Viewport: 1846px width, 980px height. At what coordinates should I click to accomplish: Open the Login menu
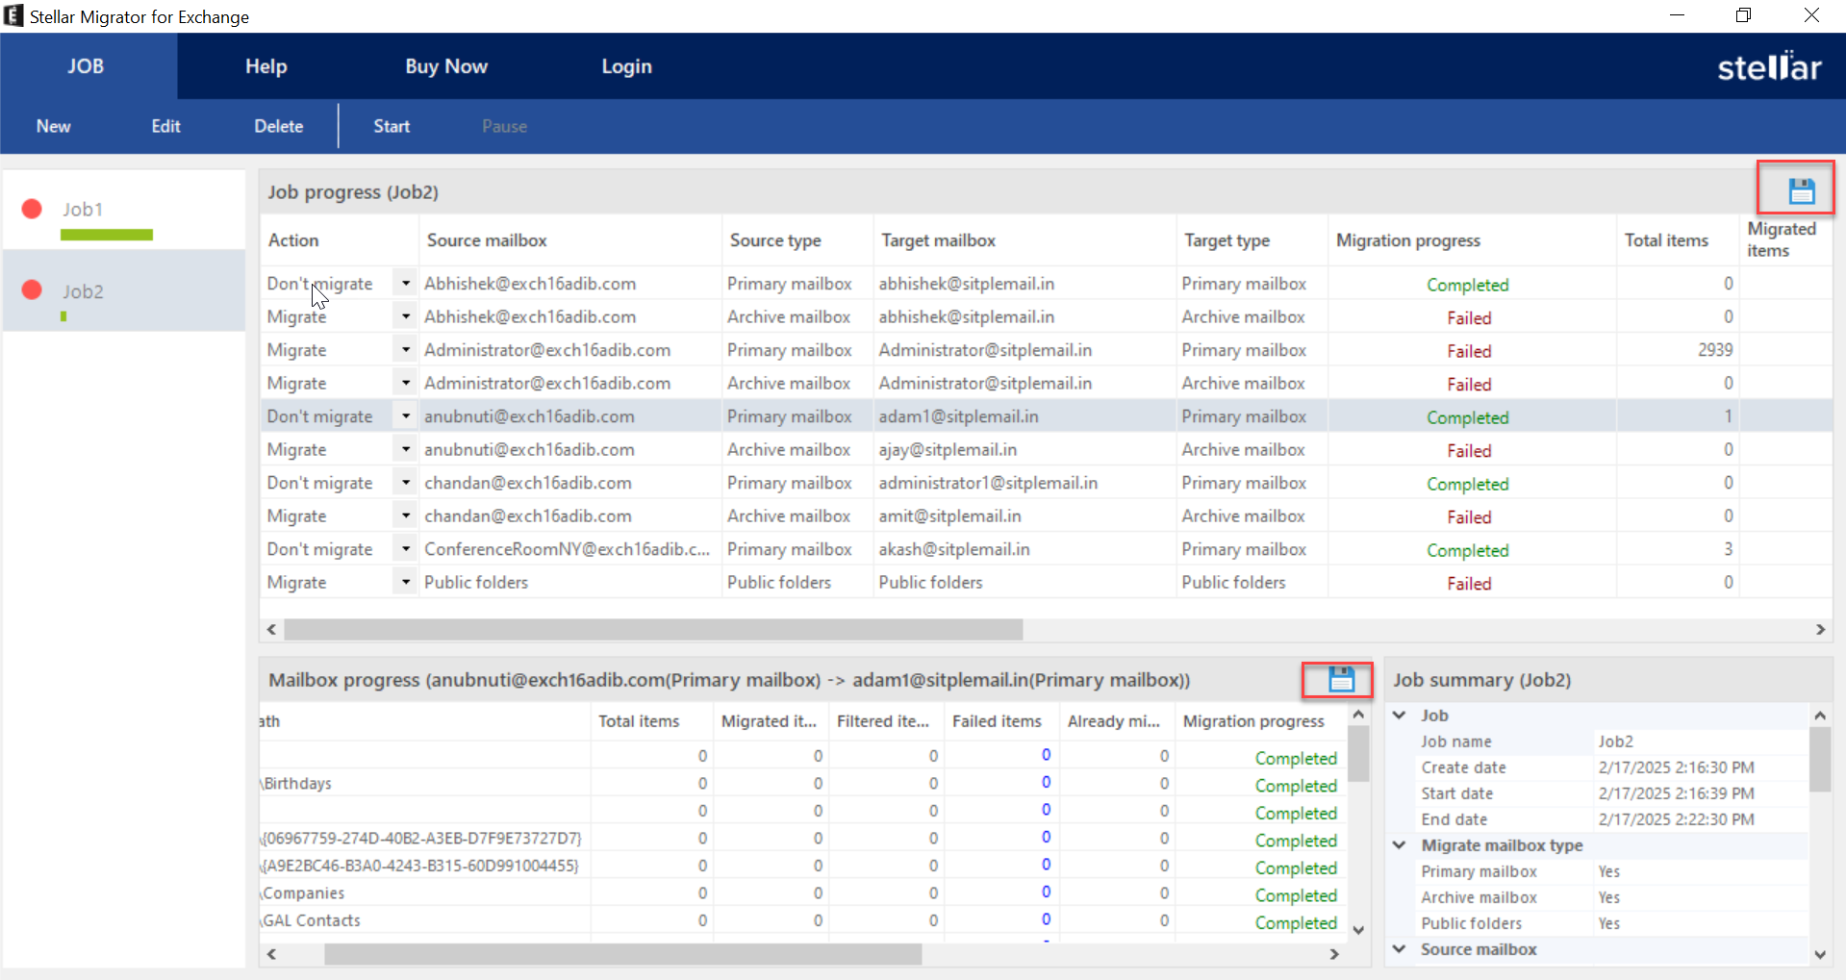[x=626, y=66]
